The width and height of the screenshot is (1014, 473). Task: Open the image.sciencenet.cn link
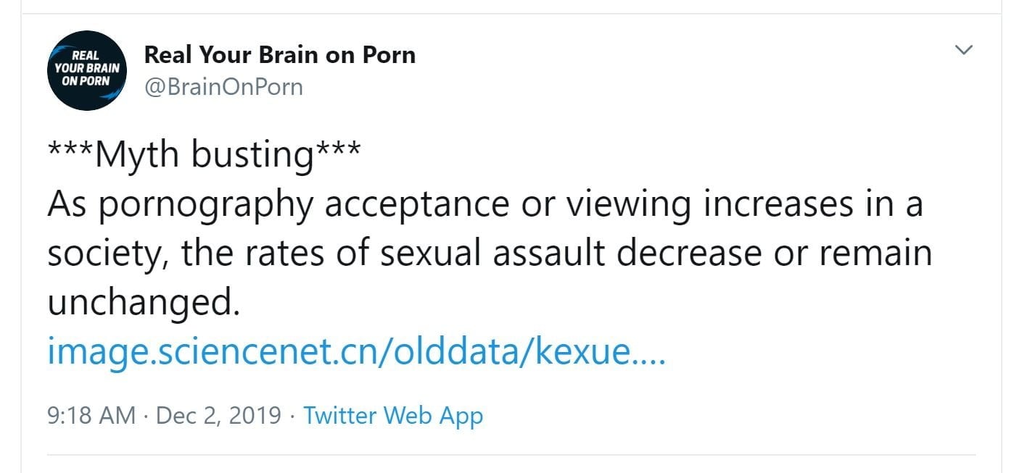click(355, 351)
